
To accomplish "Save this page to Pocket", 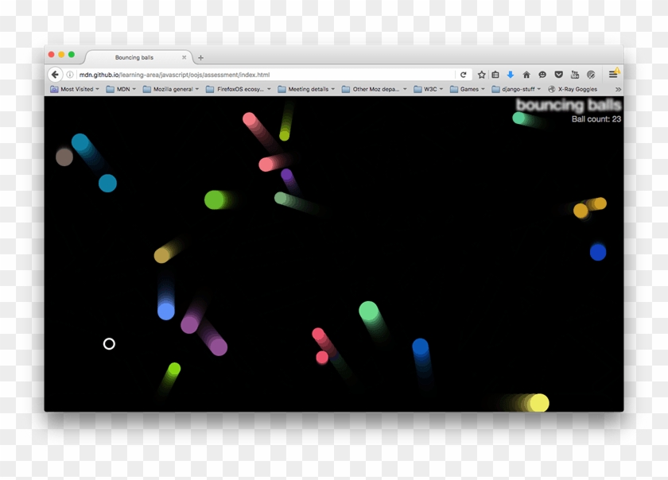I will (x=557, y=74).
